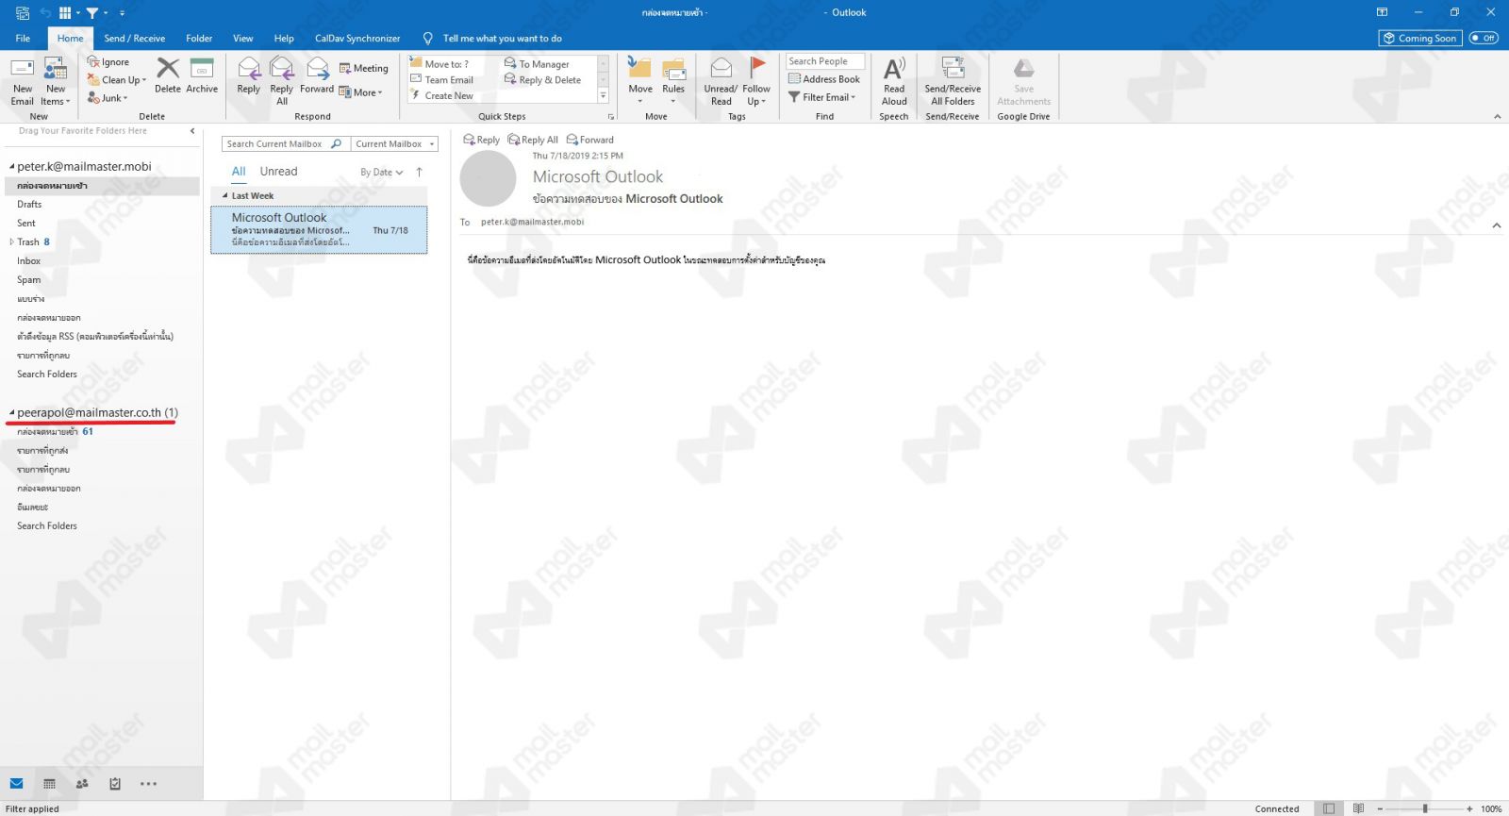Open the Spam folder
This screenshot has height=816, width=1509.
[29, 280]
